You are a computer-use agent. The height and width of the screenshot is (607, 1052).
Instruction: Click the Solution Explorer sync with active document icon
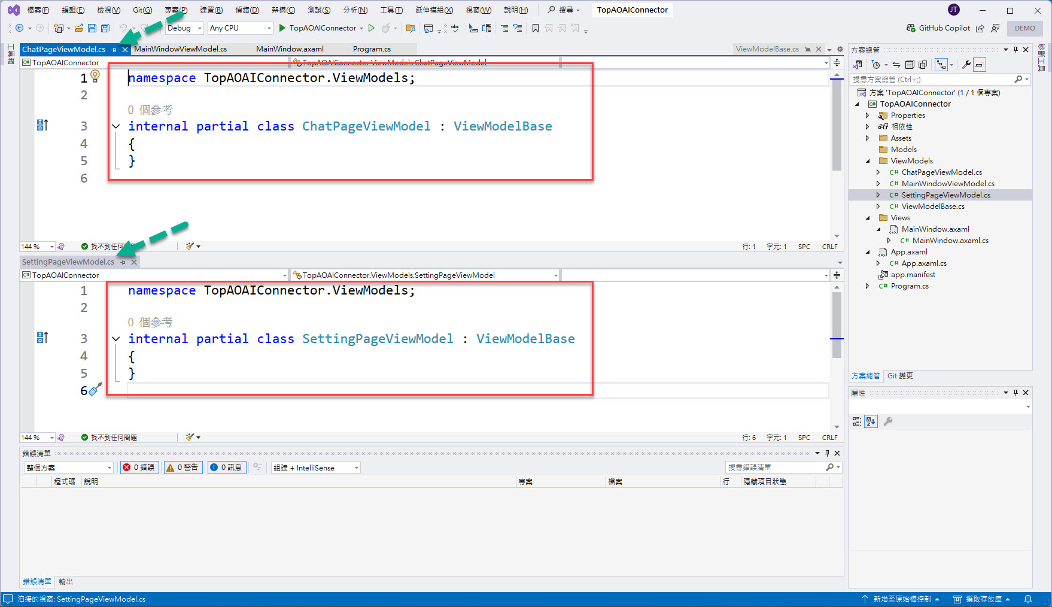[x=896, y=65]
